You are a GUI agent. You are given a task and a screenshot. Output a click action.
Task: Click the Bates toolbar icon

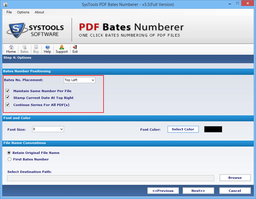point(24,49)
